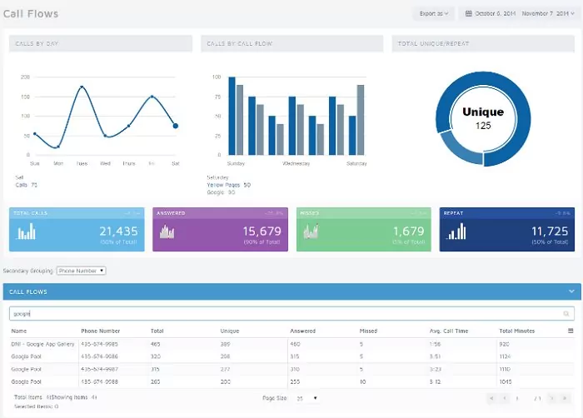Click the search magnifier icon in filter box
Image resolution: width=583 pixels, height=418 pixels.
tap(566, 314)
